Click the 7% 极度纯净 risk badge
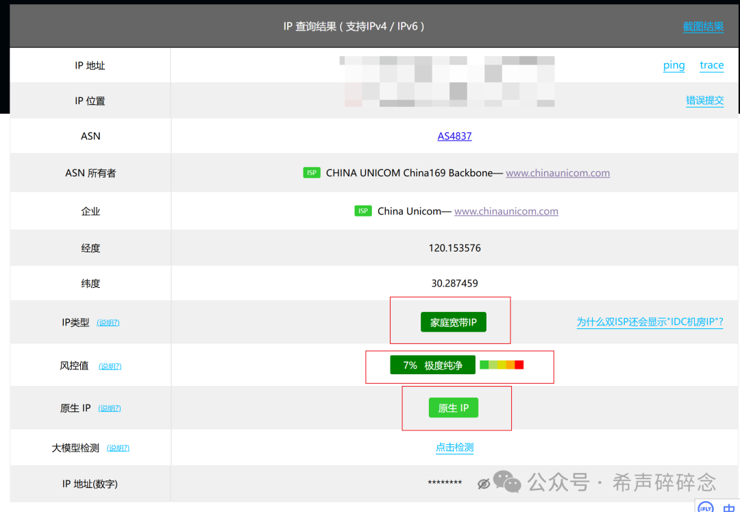The height and width of the screenshot is (512, 740). (432, 365)
